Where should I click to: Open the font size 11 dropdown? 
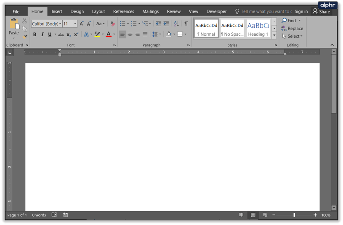(x=75, y=24)
